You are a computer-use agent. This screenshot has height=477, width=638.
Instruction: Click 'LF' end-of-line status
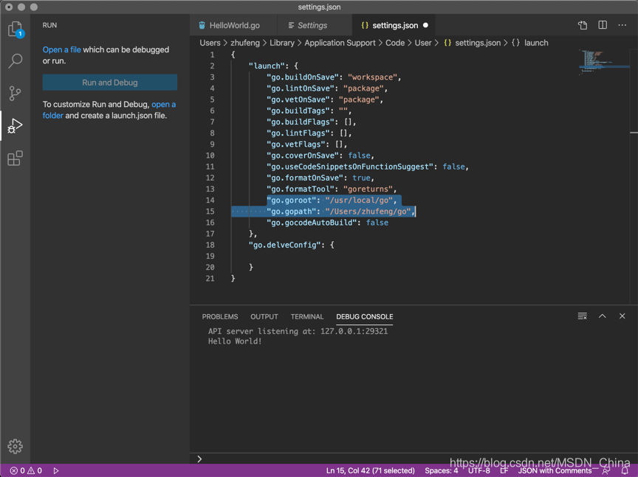pos(504,470)
